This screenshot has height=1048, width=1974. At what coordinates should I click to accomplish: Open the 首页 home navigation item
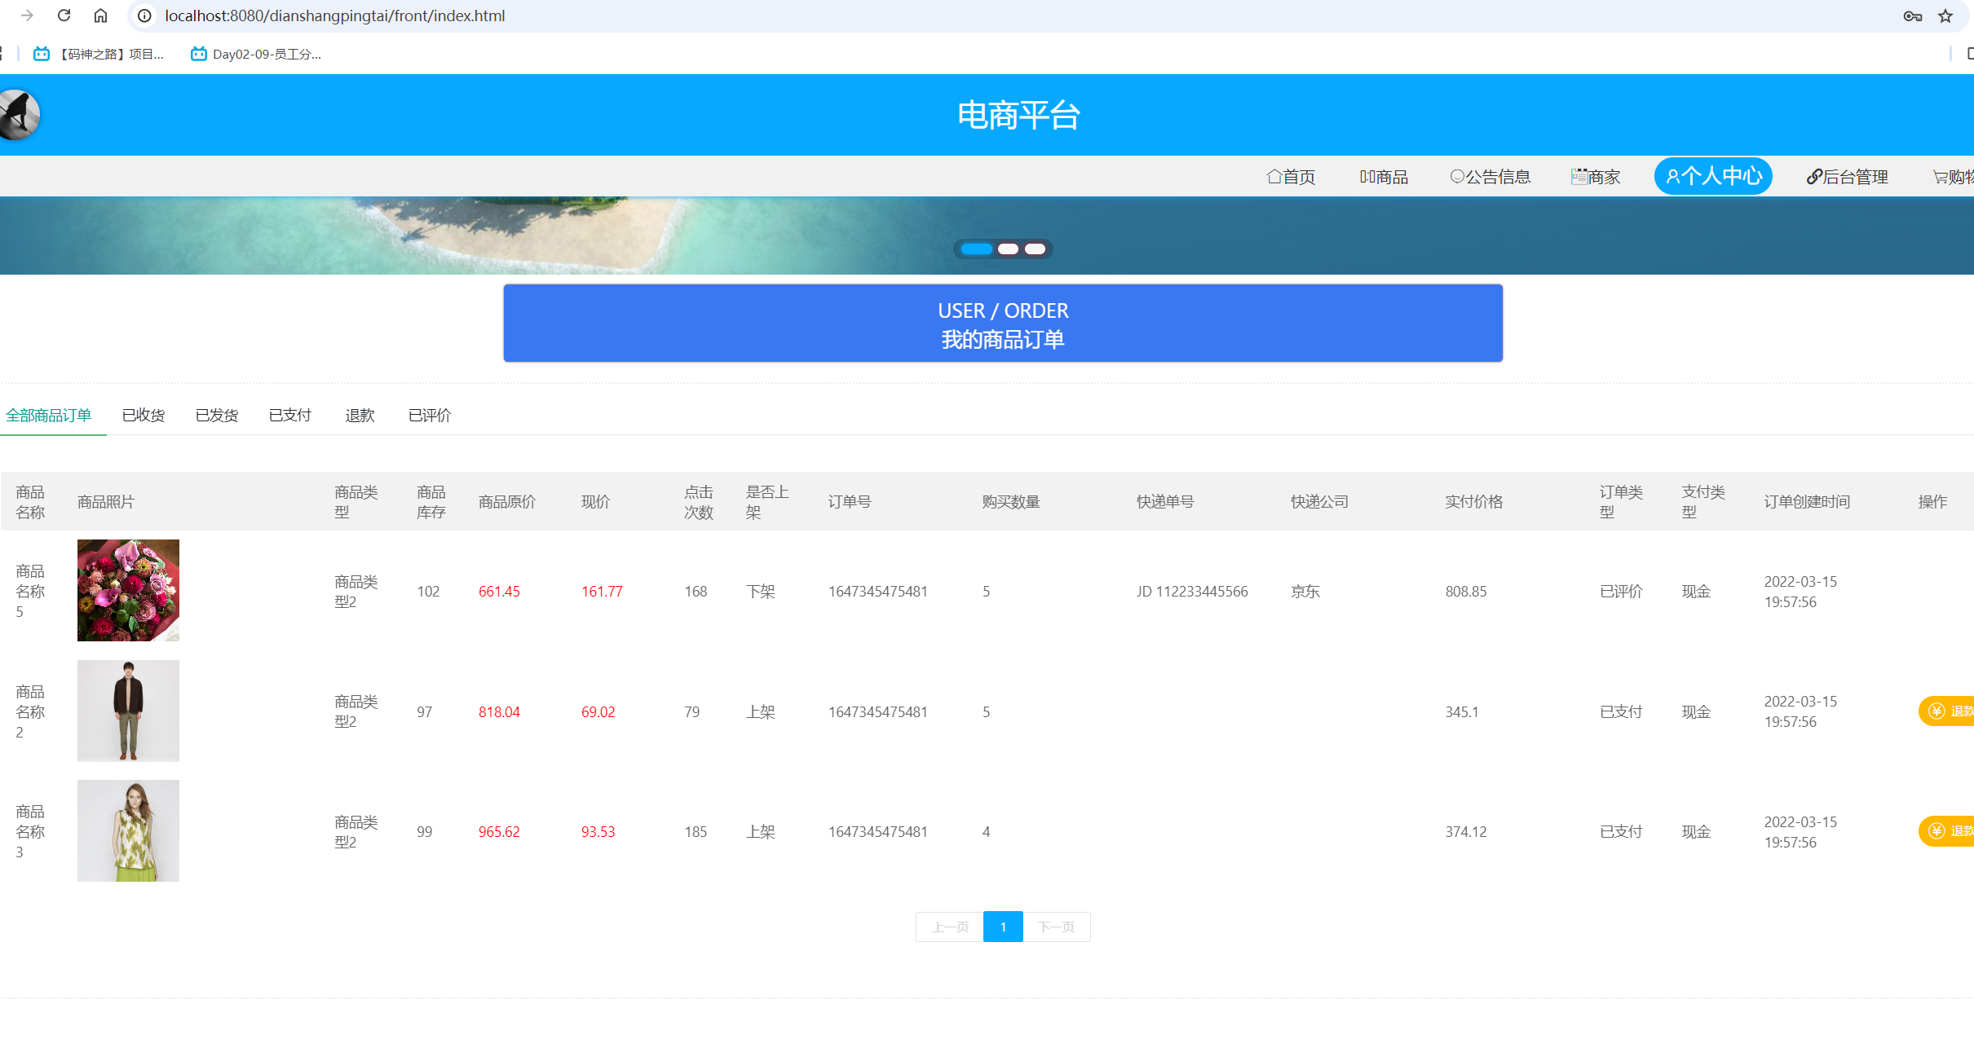(x=1290, y=177)
